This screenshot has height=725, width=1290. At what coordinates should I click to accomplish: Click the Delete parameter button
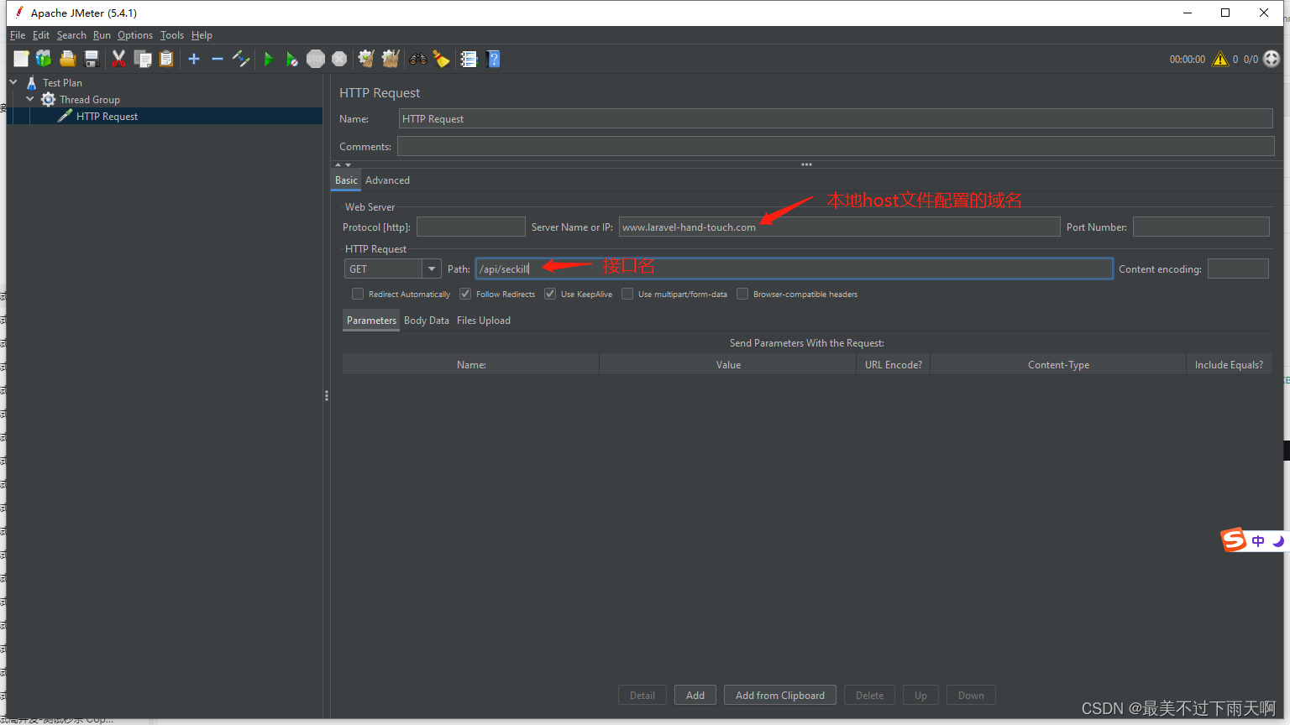pos(869,695)
